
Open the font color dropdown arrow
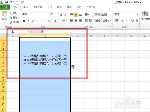click(58, 21)
